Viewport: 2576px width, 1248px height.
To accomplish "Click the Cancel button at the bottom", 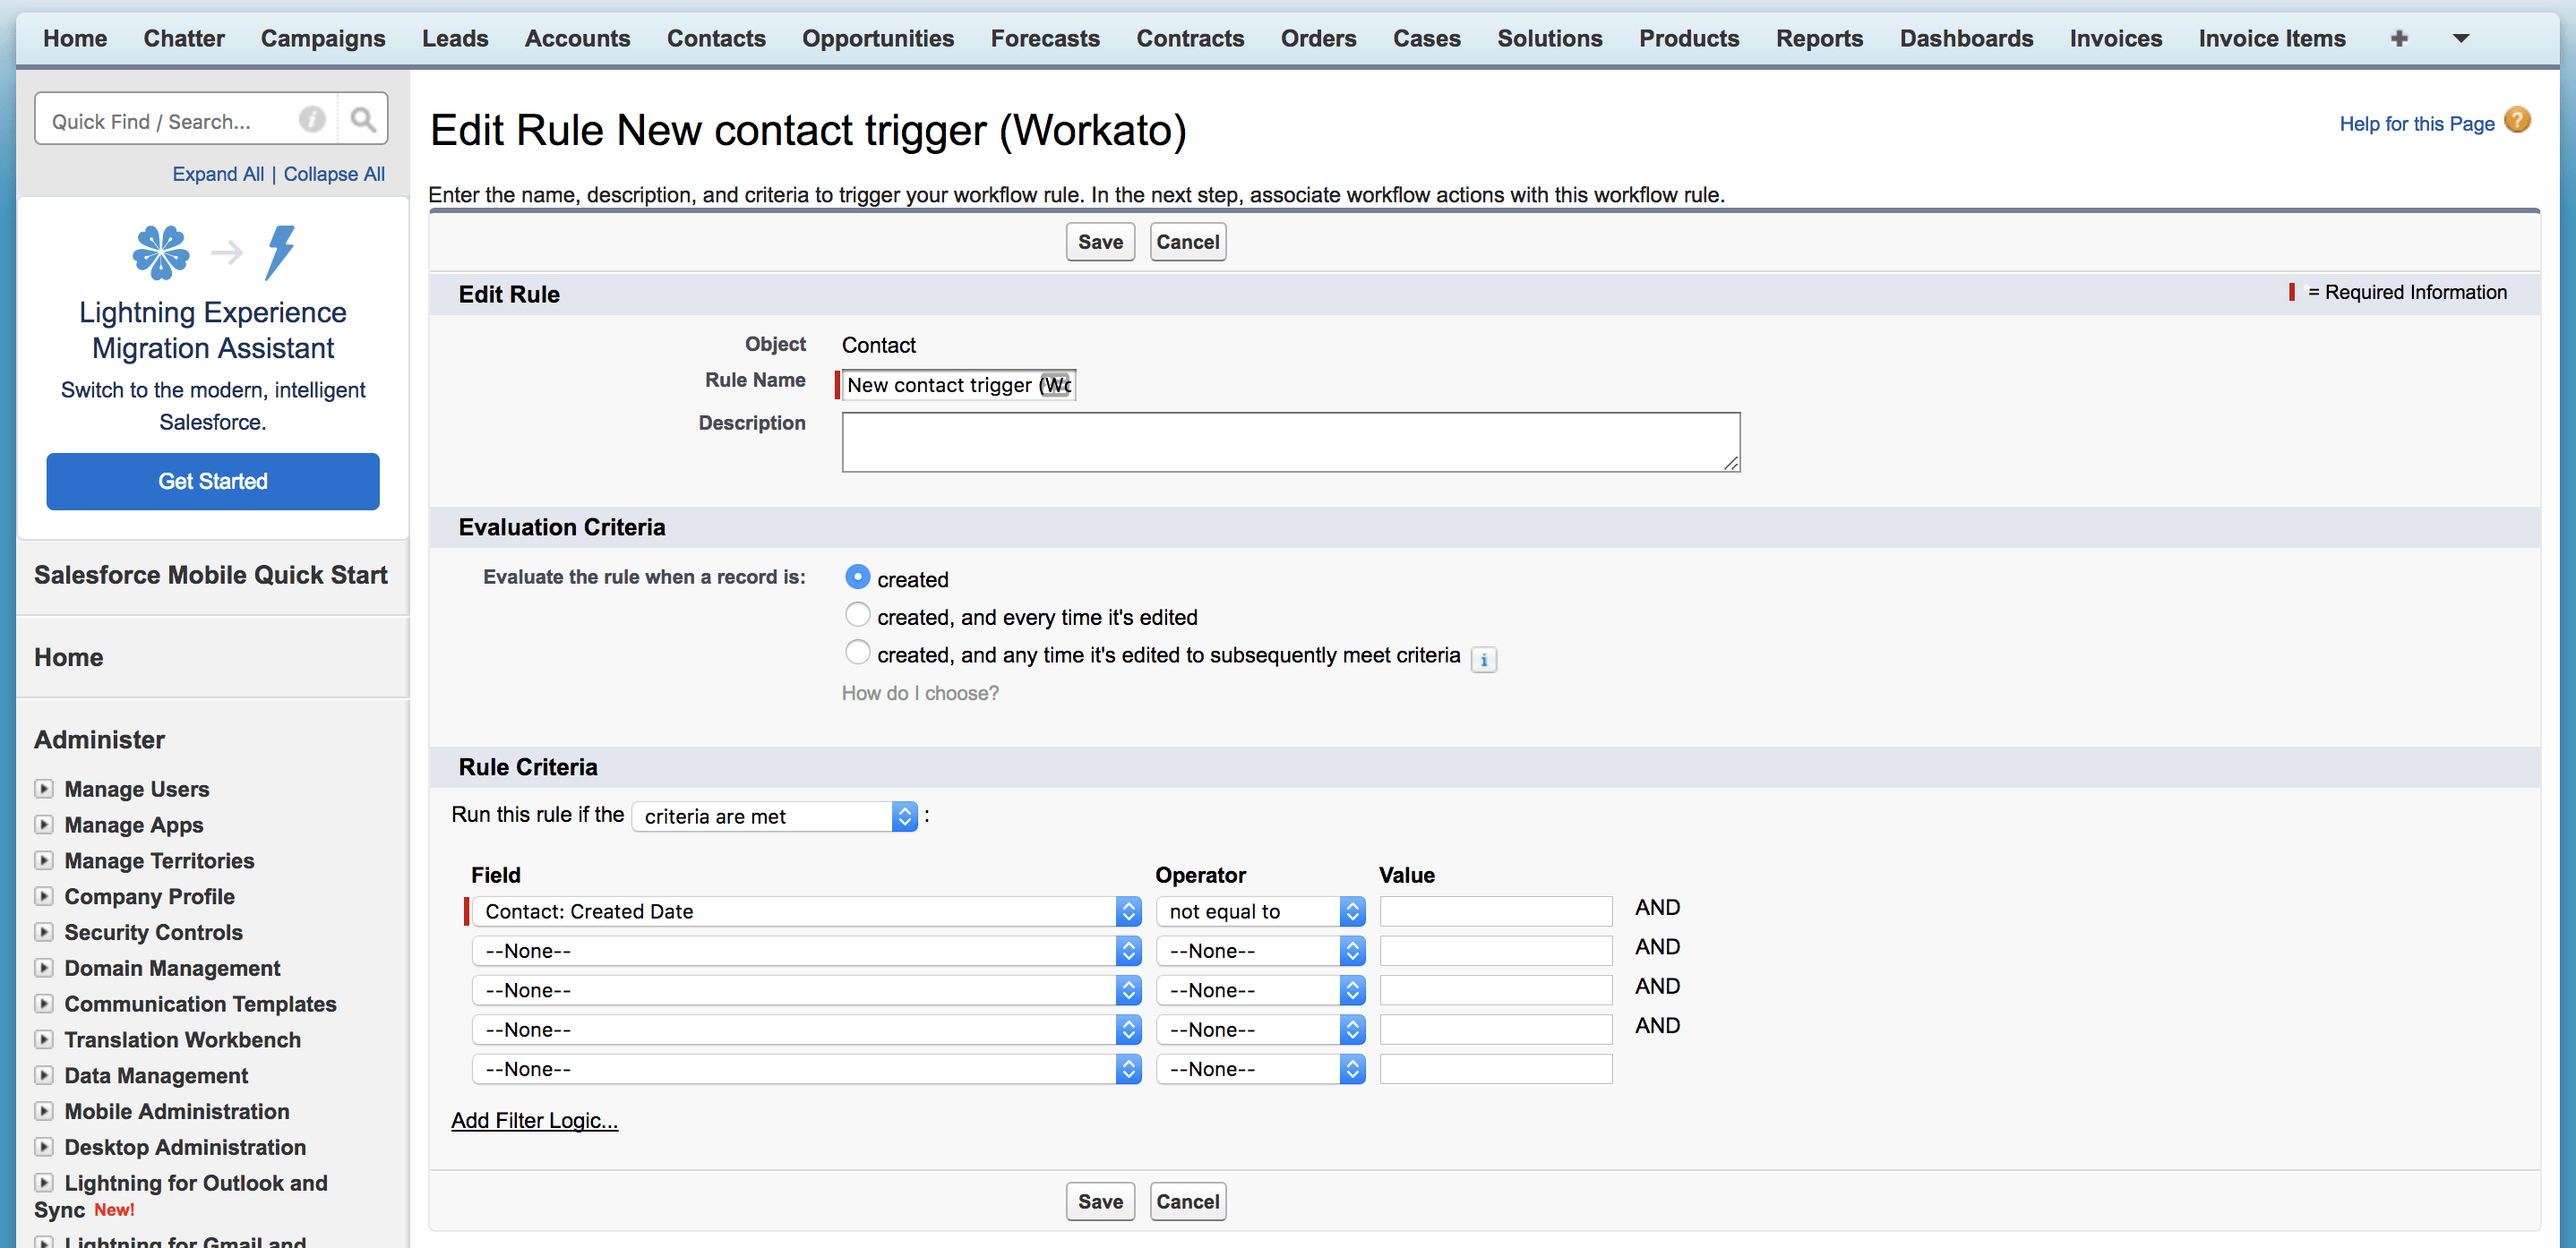I will point(1188,1201).
